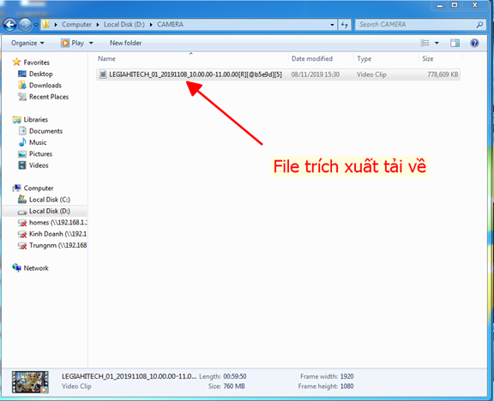Create a New folder
This screenshot has height=401, width=494.
point(125,43)
